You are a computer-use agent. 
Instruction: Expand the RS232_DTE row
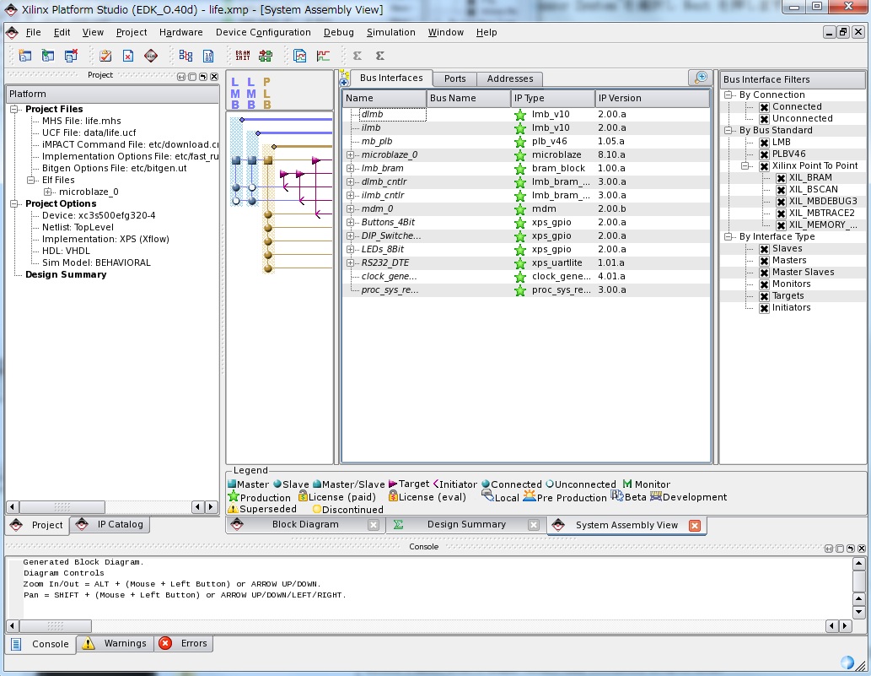click(350, 262)
